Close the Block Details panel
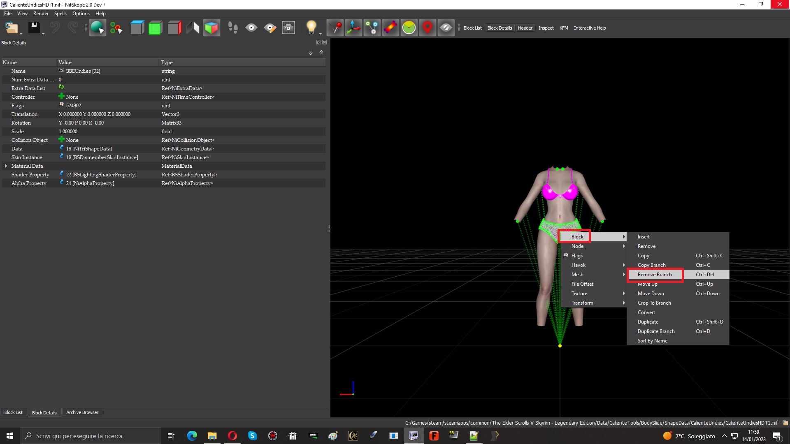This screenshot has width=790, height=444. tap(325, 42)
